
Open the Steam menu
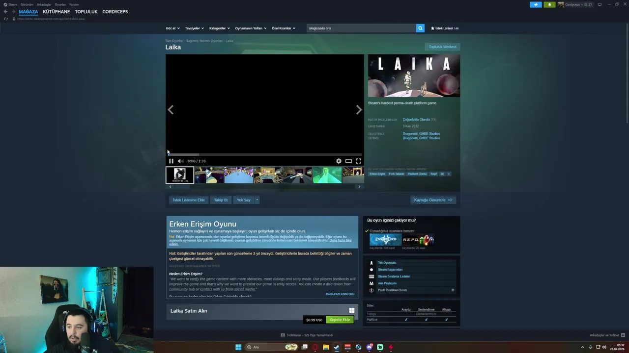(x=10, y=4)
